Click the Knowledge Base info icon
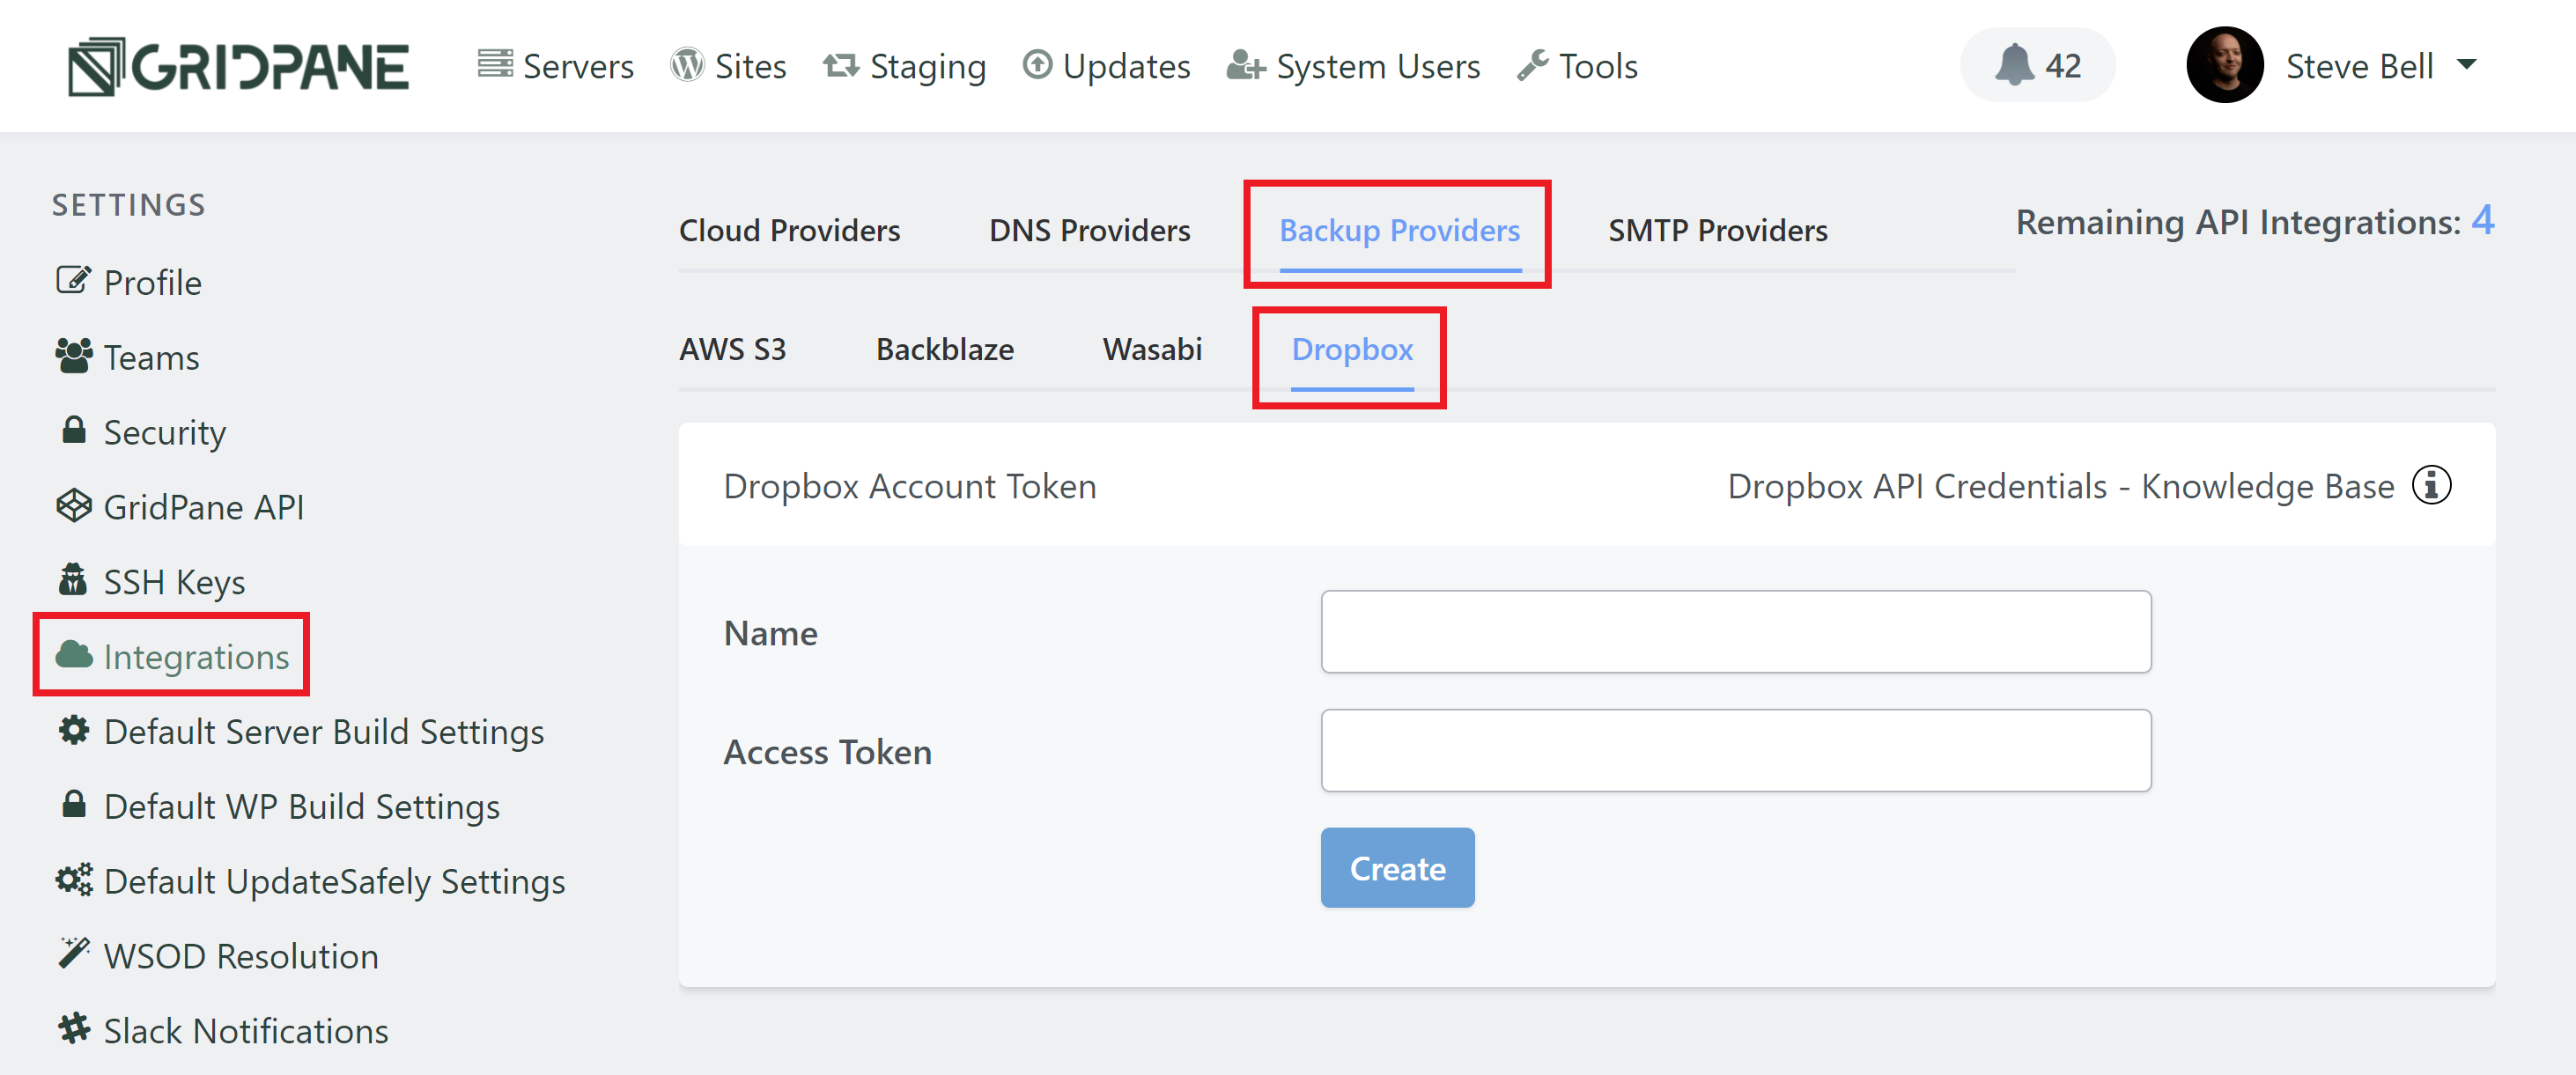This screenshot has width=2576, height=1075. coord(2431,485)
